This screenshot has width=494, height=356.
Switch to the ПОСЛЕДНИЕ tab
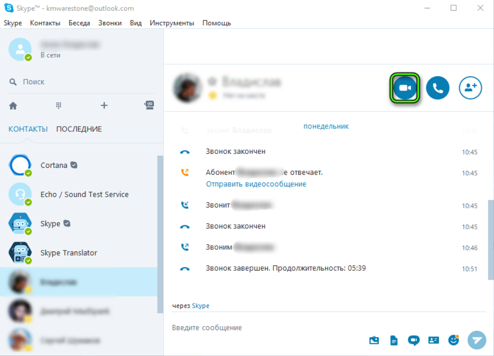click(x=79, y=129)
